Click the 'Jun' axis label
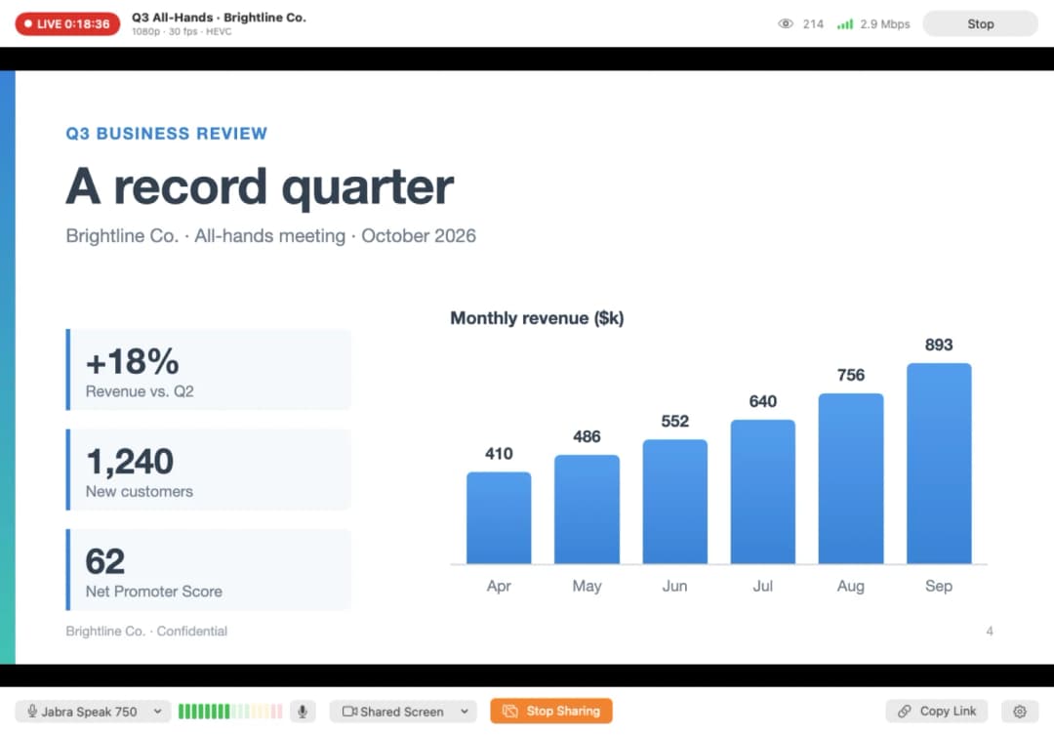 [675, 586]
